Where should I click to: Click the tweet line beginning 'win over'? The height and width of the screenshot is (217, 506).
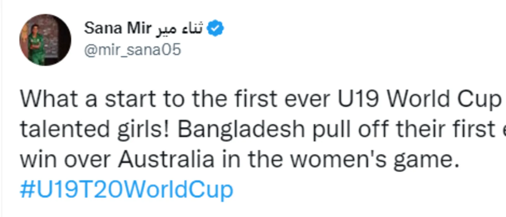240,159
